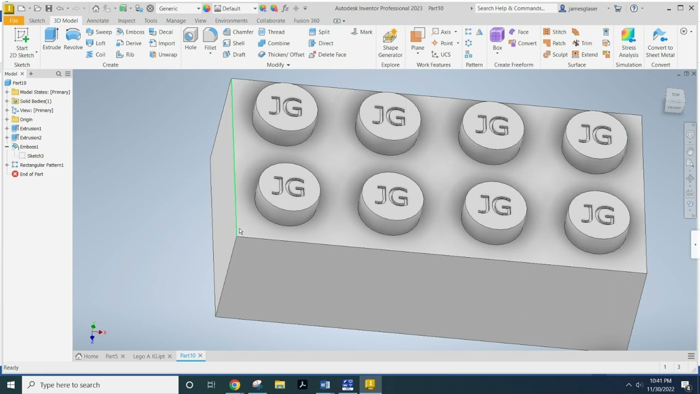Select the Rib tool
The width and height of the screenshot is (700, 394).
click(125, 55)
